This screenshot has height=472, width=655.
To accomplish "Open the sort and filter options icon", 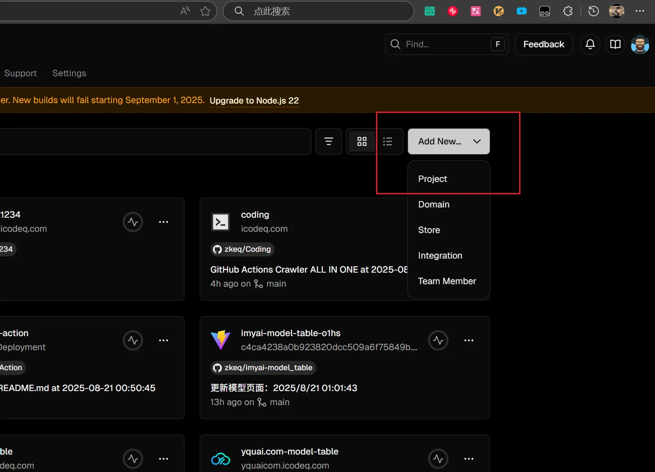I will point(329,141).
